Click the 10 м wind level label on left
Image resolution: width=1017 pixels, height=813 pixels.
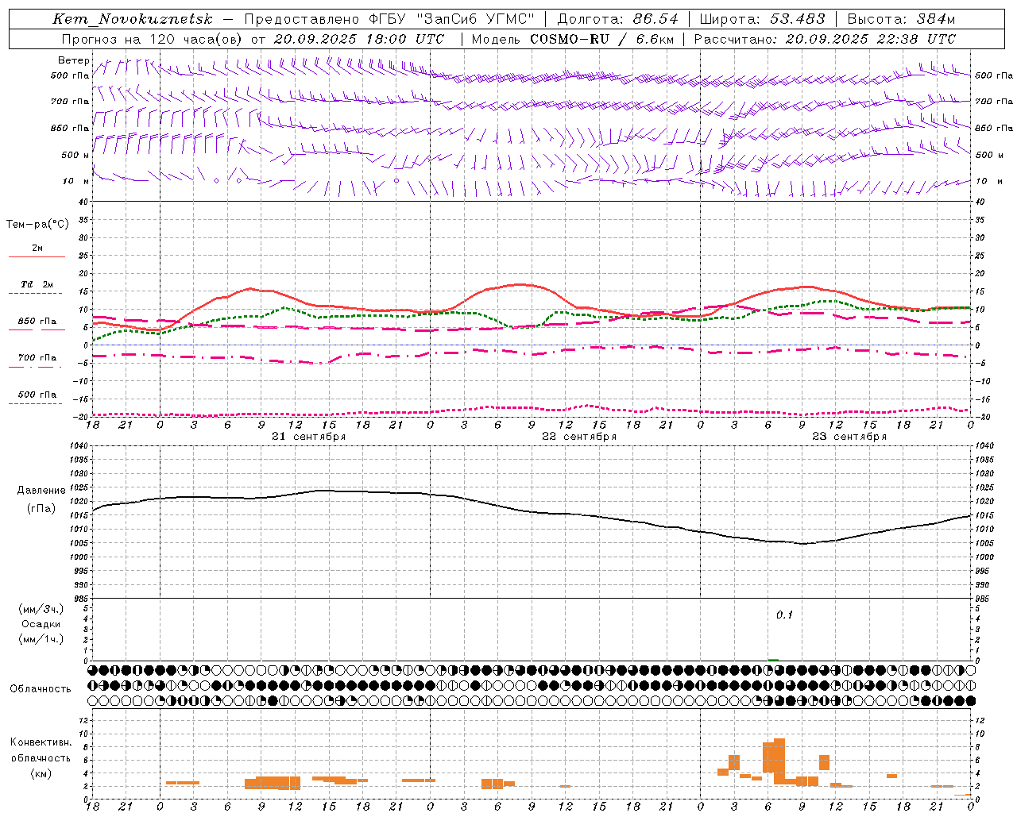click(75, 181)
